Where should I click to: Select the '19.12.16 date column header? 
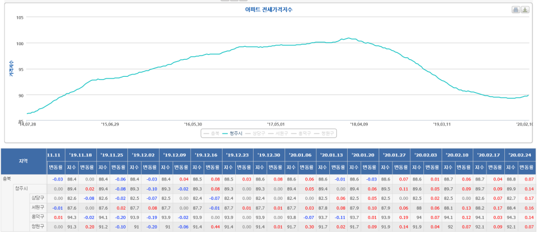[x=206, y=155]
